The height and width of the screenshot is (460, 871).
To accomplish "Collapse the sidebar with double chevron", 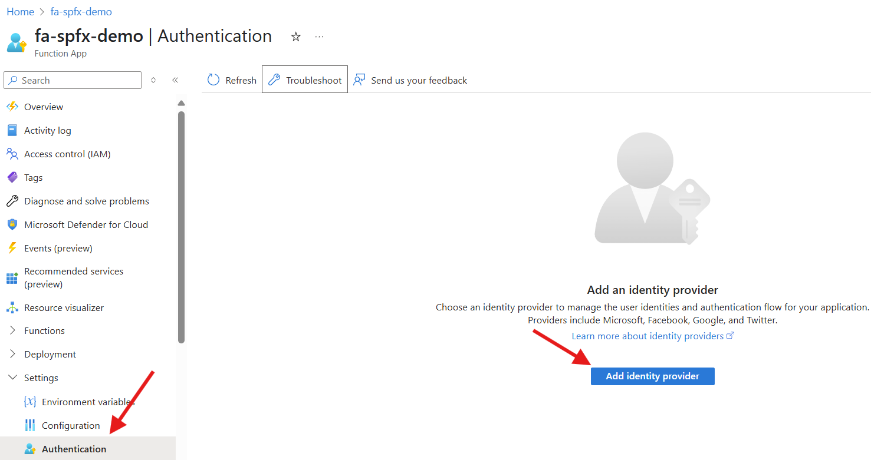I will coord(175,80).
